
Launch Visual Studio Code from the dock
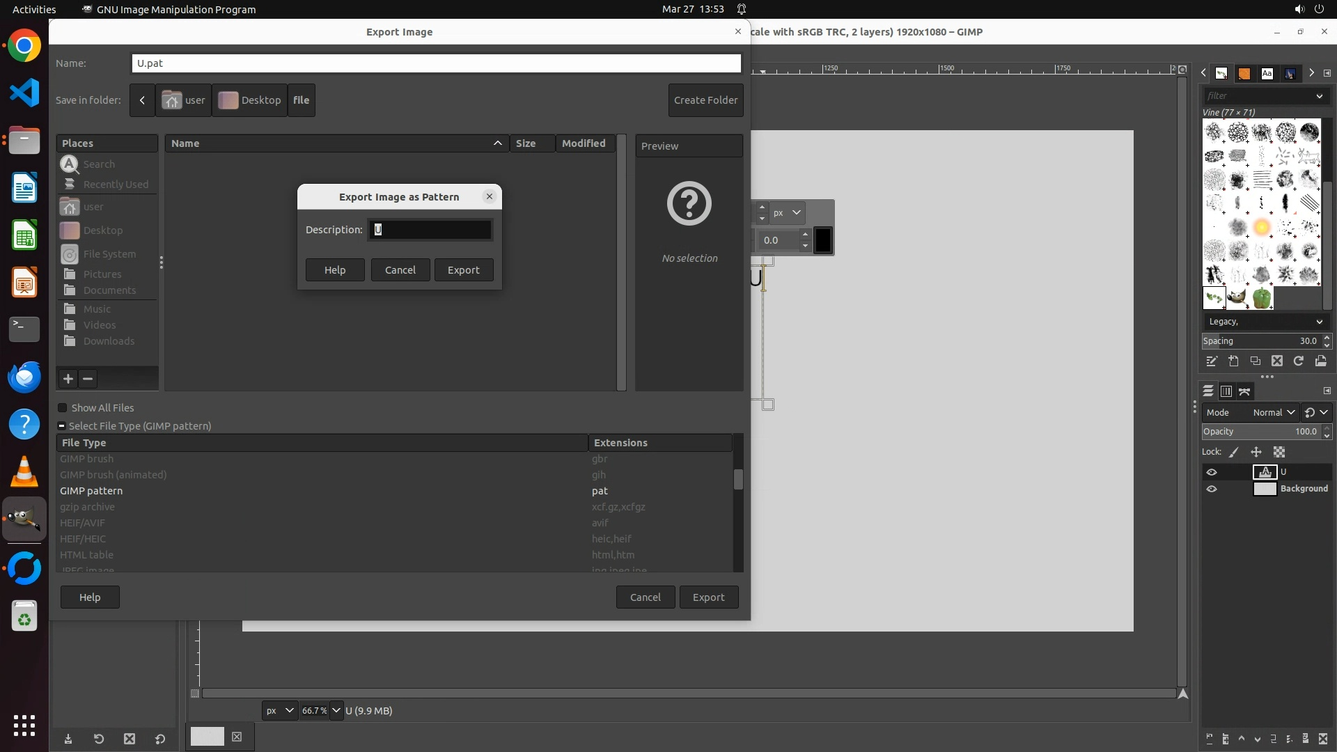(24, 93)
